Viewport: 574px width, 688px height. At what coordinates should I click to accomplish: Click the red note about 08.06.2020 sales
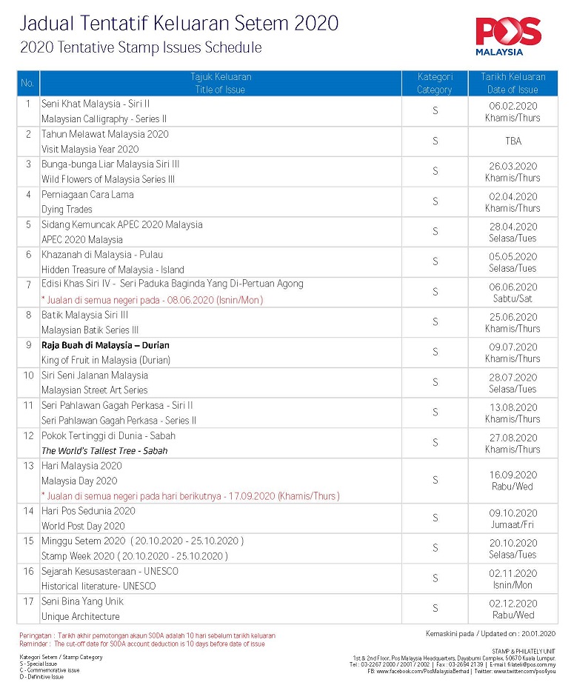point(152,300)
